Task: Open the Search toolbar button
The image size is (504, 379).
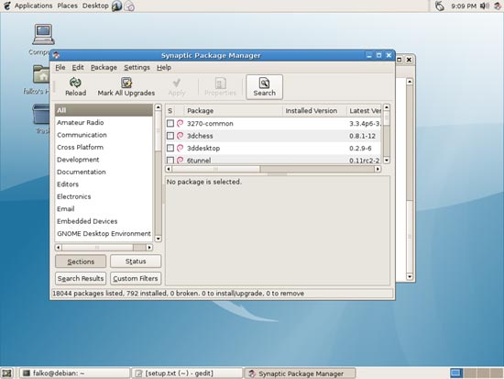Action: pos(264,87)
